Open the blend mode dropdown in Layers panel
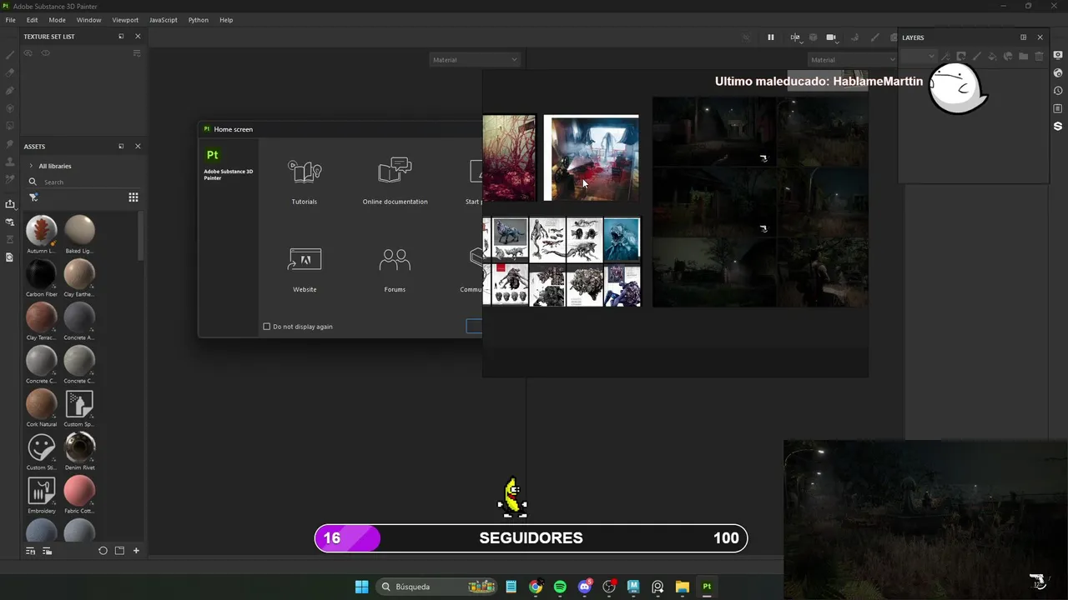Screen dimensions: 1068x600 919,57
